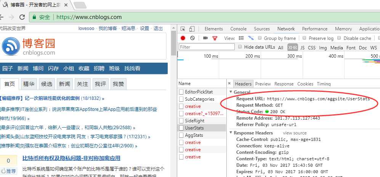Select the creative?_=15097 request

coord(204,114)
